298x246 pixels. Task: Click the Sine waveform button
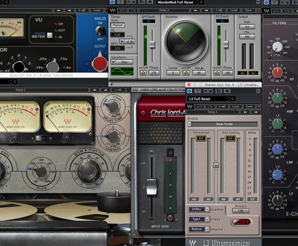coord(124,62)
